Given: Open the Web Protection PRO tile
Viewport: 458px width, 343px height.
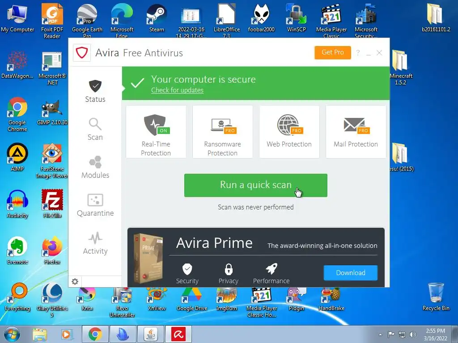Looking at the screenshot, I should pyautogui.click(x=289, y=132).
